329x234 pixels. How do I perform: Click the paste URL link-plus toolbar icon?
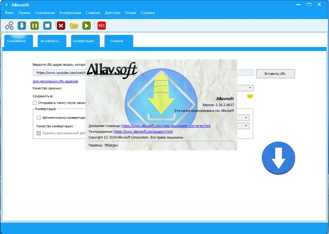(x=9, y=25)
